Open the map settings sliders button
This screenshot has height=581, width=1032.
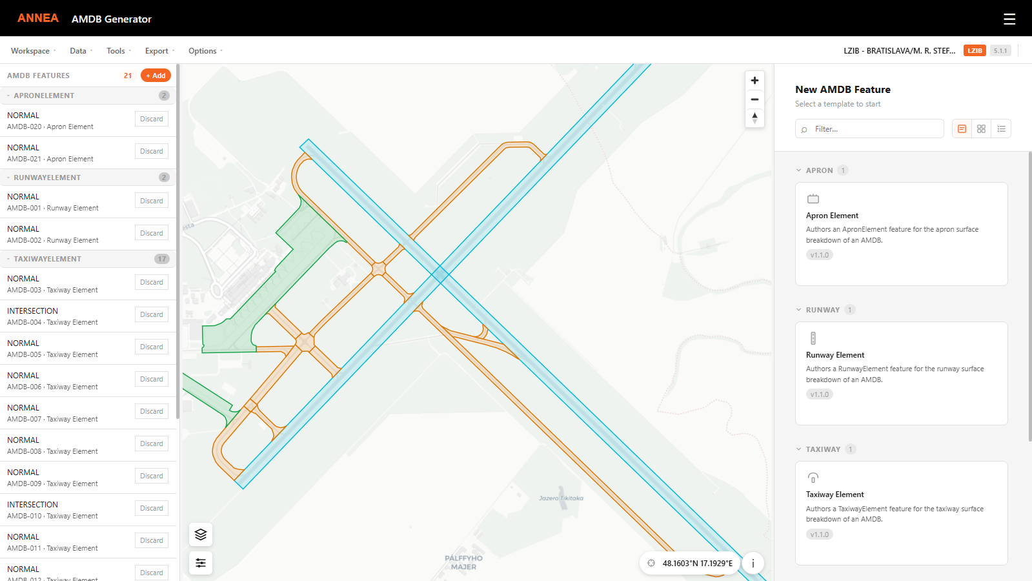coord(201,563)
